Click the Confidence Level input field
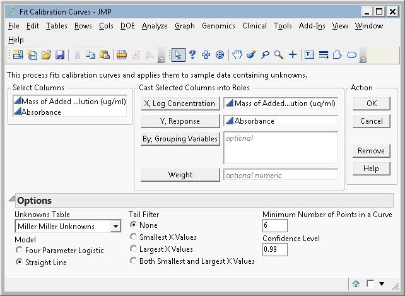 (x=275, y=249)
